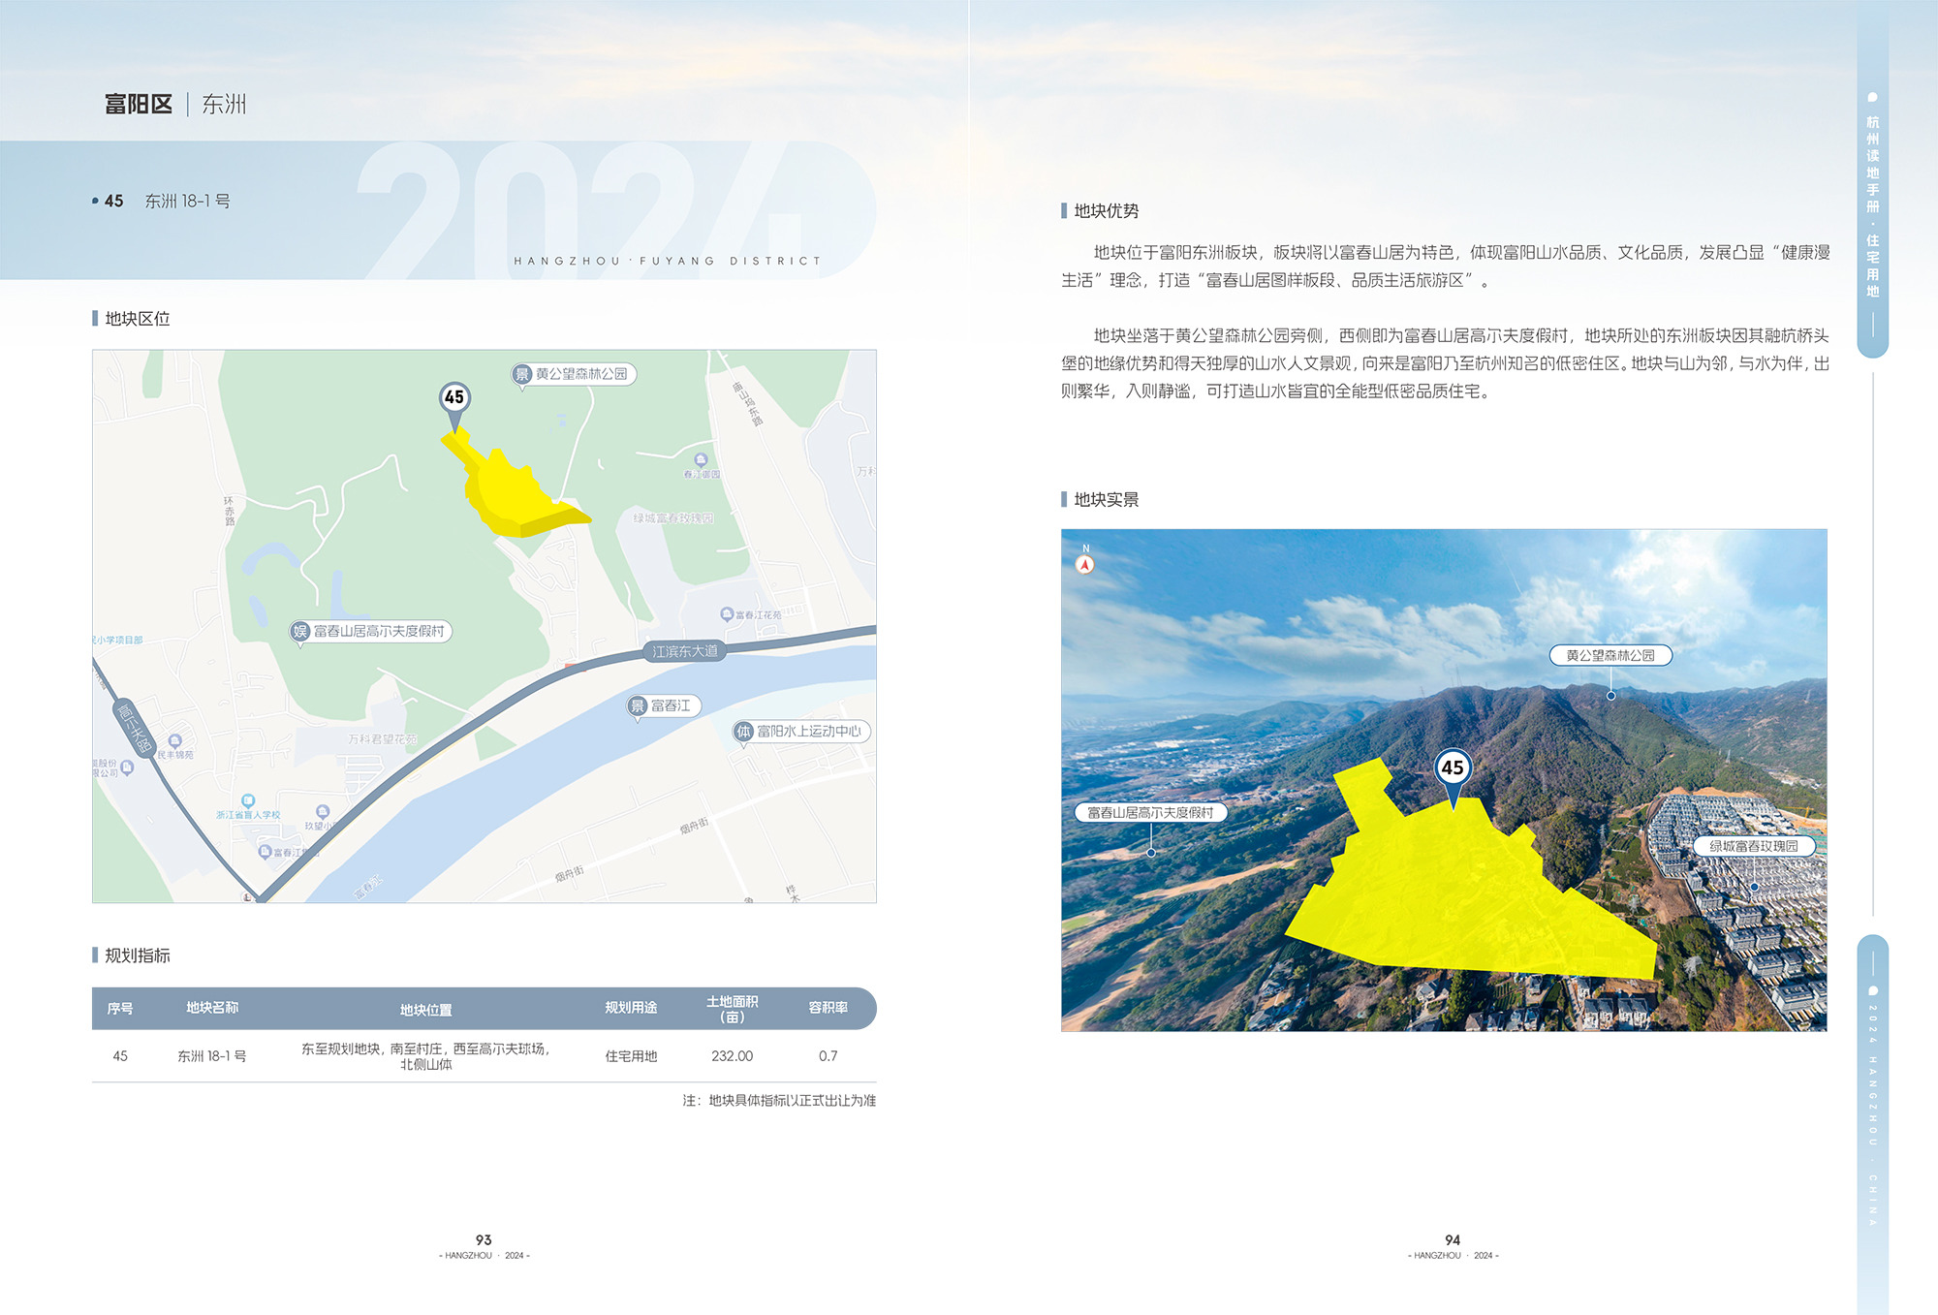Click the 45 location pin on the map
The height and width of the screenshot is (1315, 1938).
(454, 405)
